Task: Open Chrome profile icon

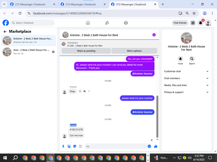Action: tap(204, 13)
